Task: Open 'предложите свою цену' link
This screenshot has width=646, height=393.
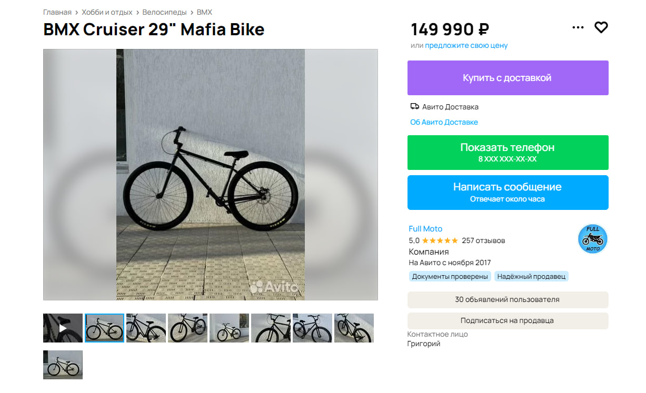Action: [x=466, y=46]
